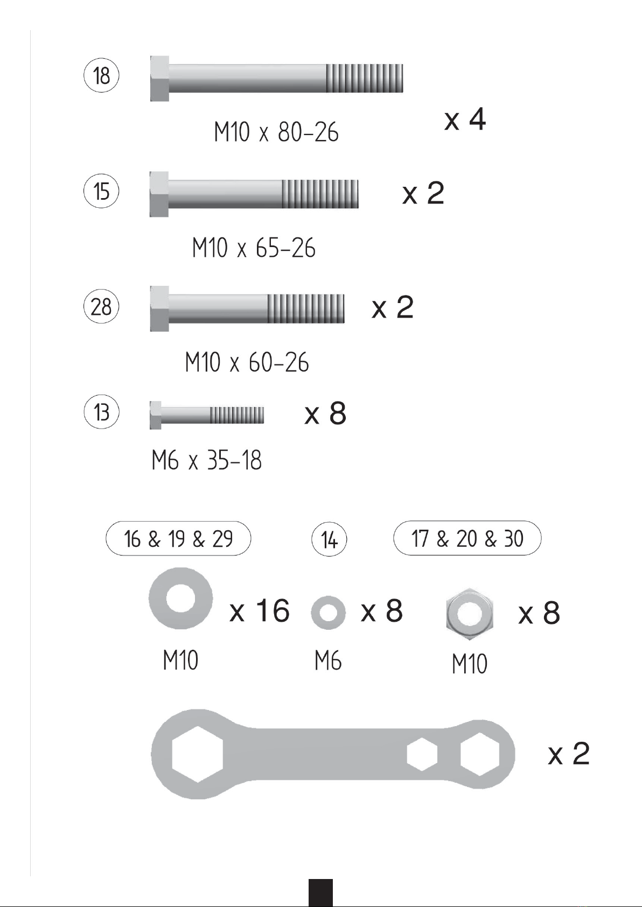Select the small M6 x 35-18 bolt
Viewport: 642px width, 907px height.
click(207, 415)
